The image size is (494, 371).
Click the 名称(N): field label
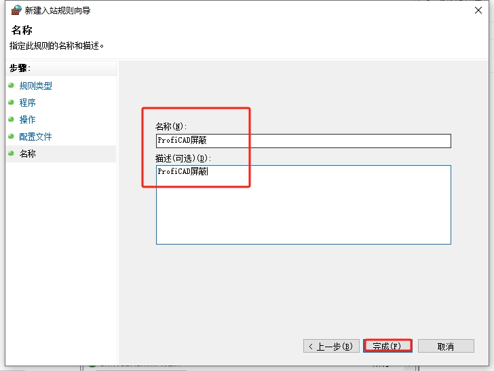pyautogui.click(x=171, y=126)
